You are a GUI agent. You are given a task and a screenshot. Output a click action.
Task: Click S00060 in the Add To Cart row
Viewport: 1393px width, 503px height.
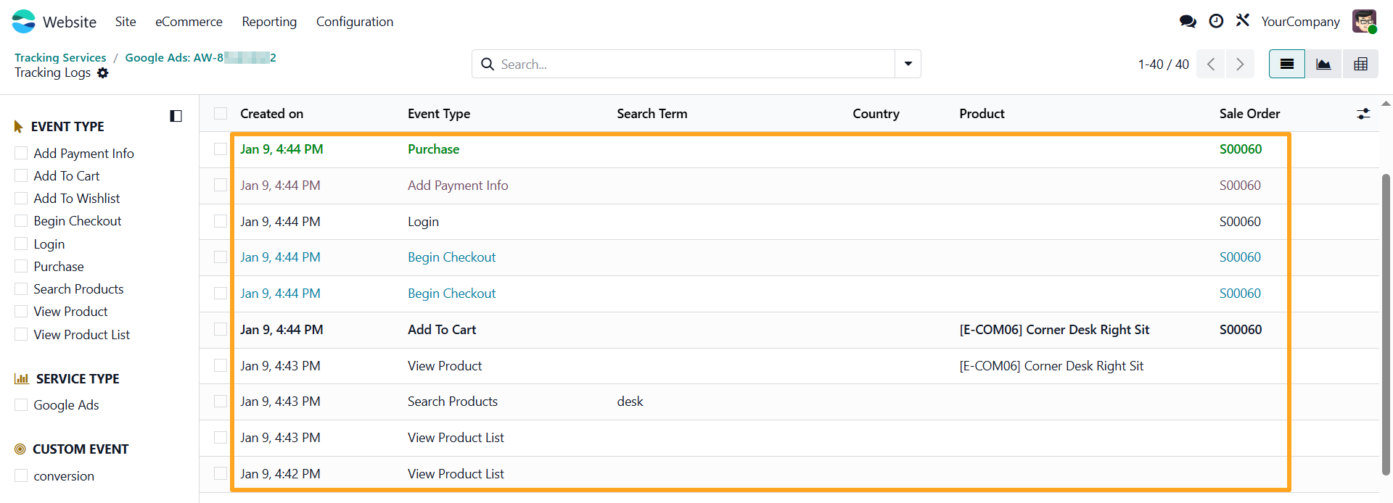coord(1241,329)
